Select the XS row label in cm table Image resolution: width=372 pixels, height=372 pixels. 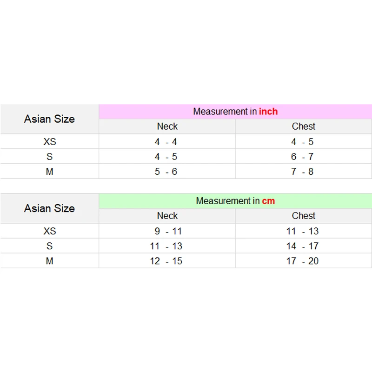click(x=49, y=231)
